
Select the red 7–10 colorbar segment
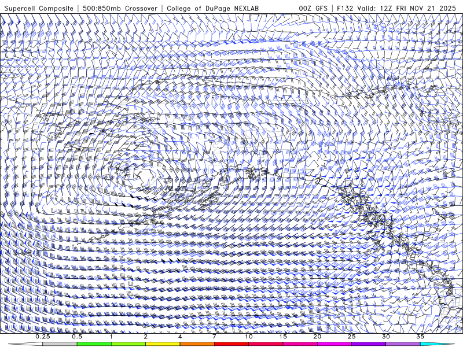(x=231, y=344)
